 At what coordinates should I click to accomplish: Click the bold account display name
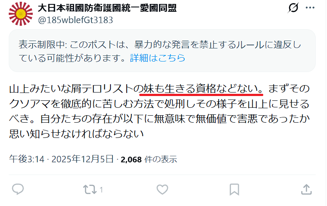coord(107,8)
